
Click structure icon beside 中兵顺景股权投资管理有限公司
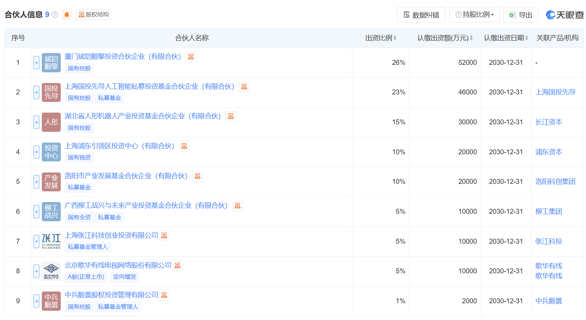point(164,295)
